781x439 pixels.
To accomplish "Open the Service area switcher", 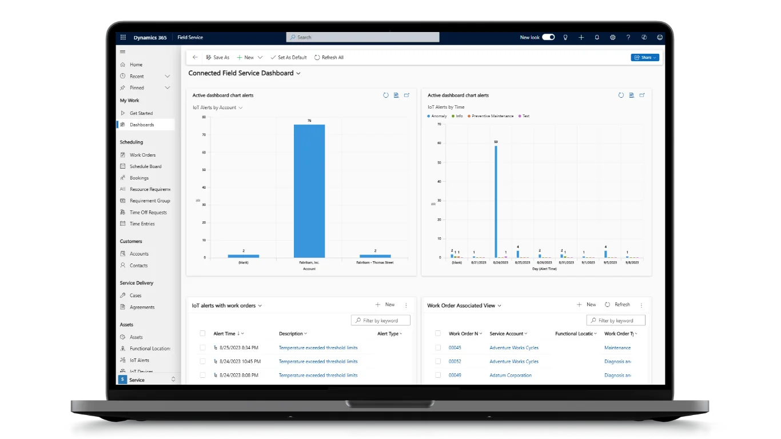I will tap(148, 380).
